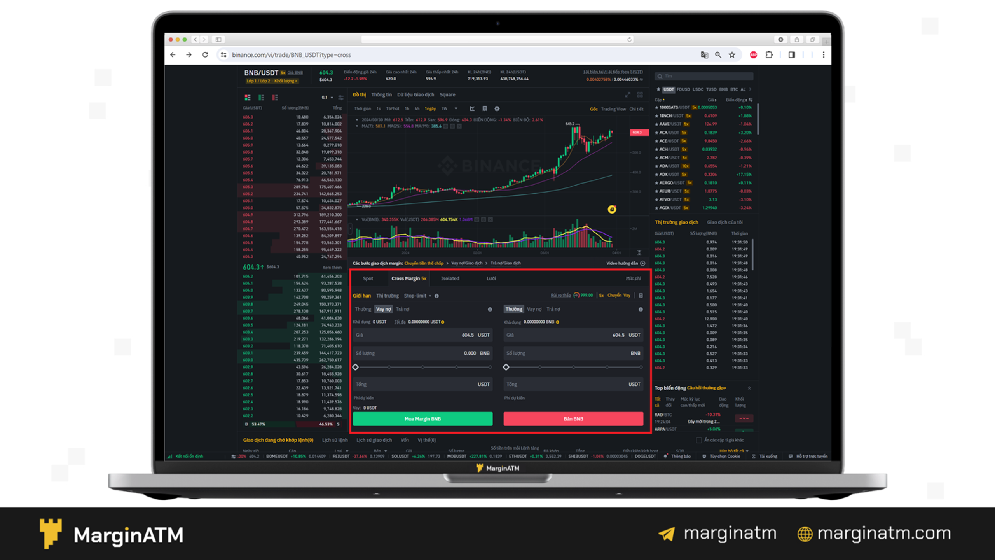
Task: Drag the order size percentage slider
Action: [x=356, y=367]
